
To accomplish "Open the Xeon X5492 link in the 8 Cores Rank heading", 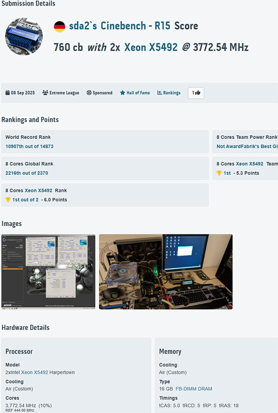I will 38,190.
